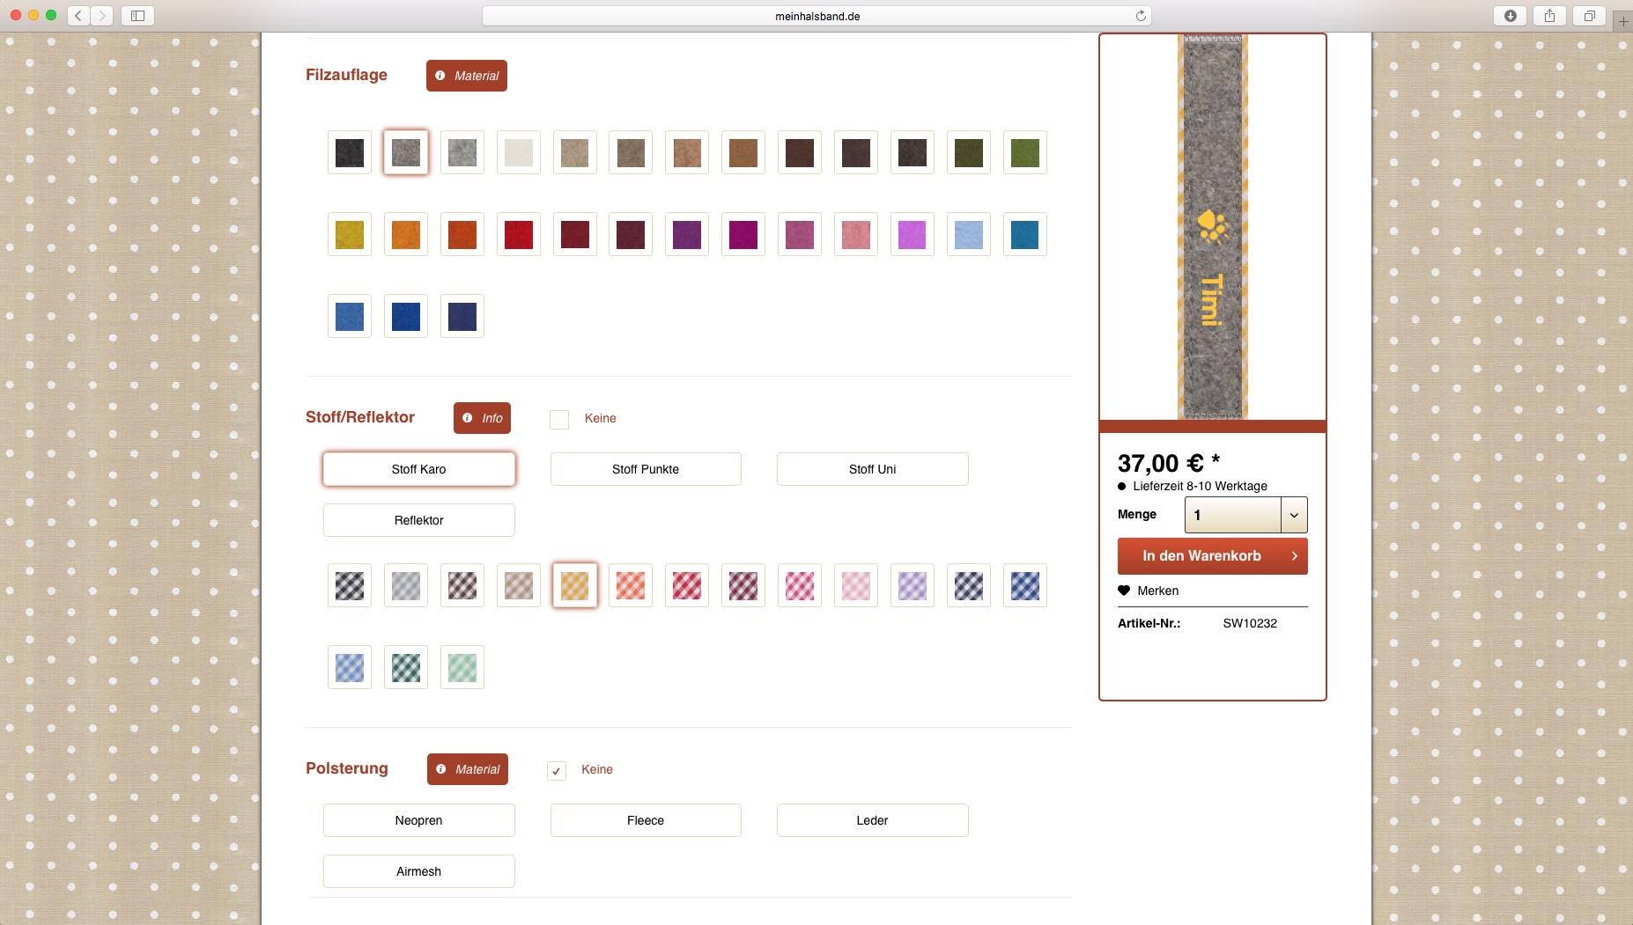The width and height of the screenshot is (1633, 925).
Task: Select lilac violet felt swatch
Action: [913, 234]
